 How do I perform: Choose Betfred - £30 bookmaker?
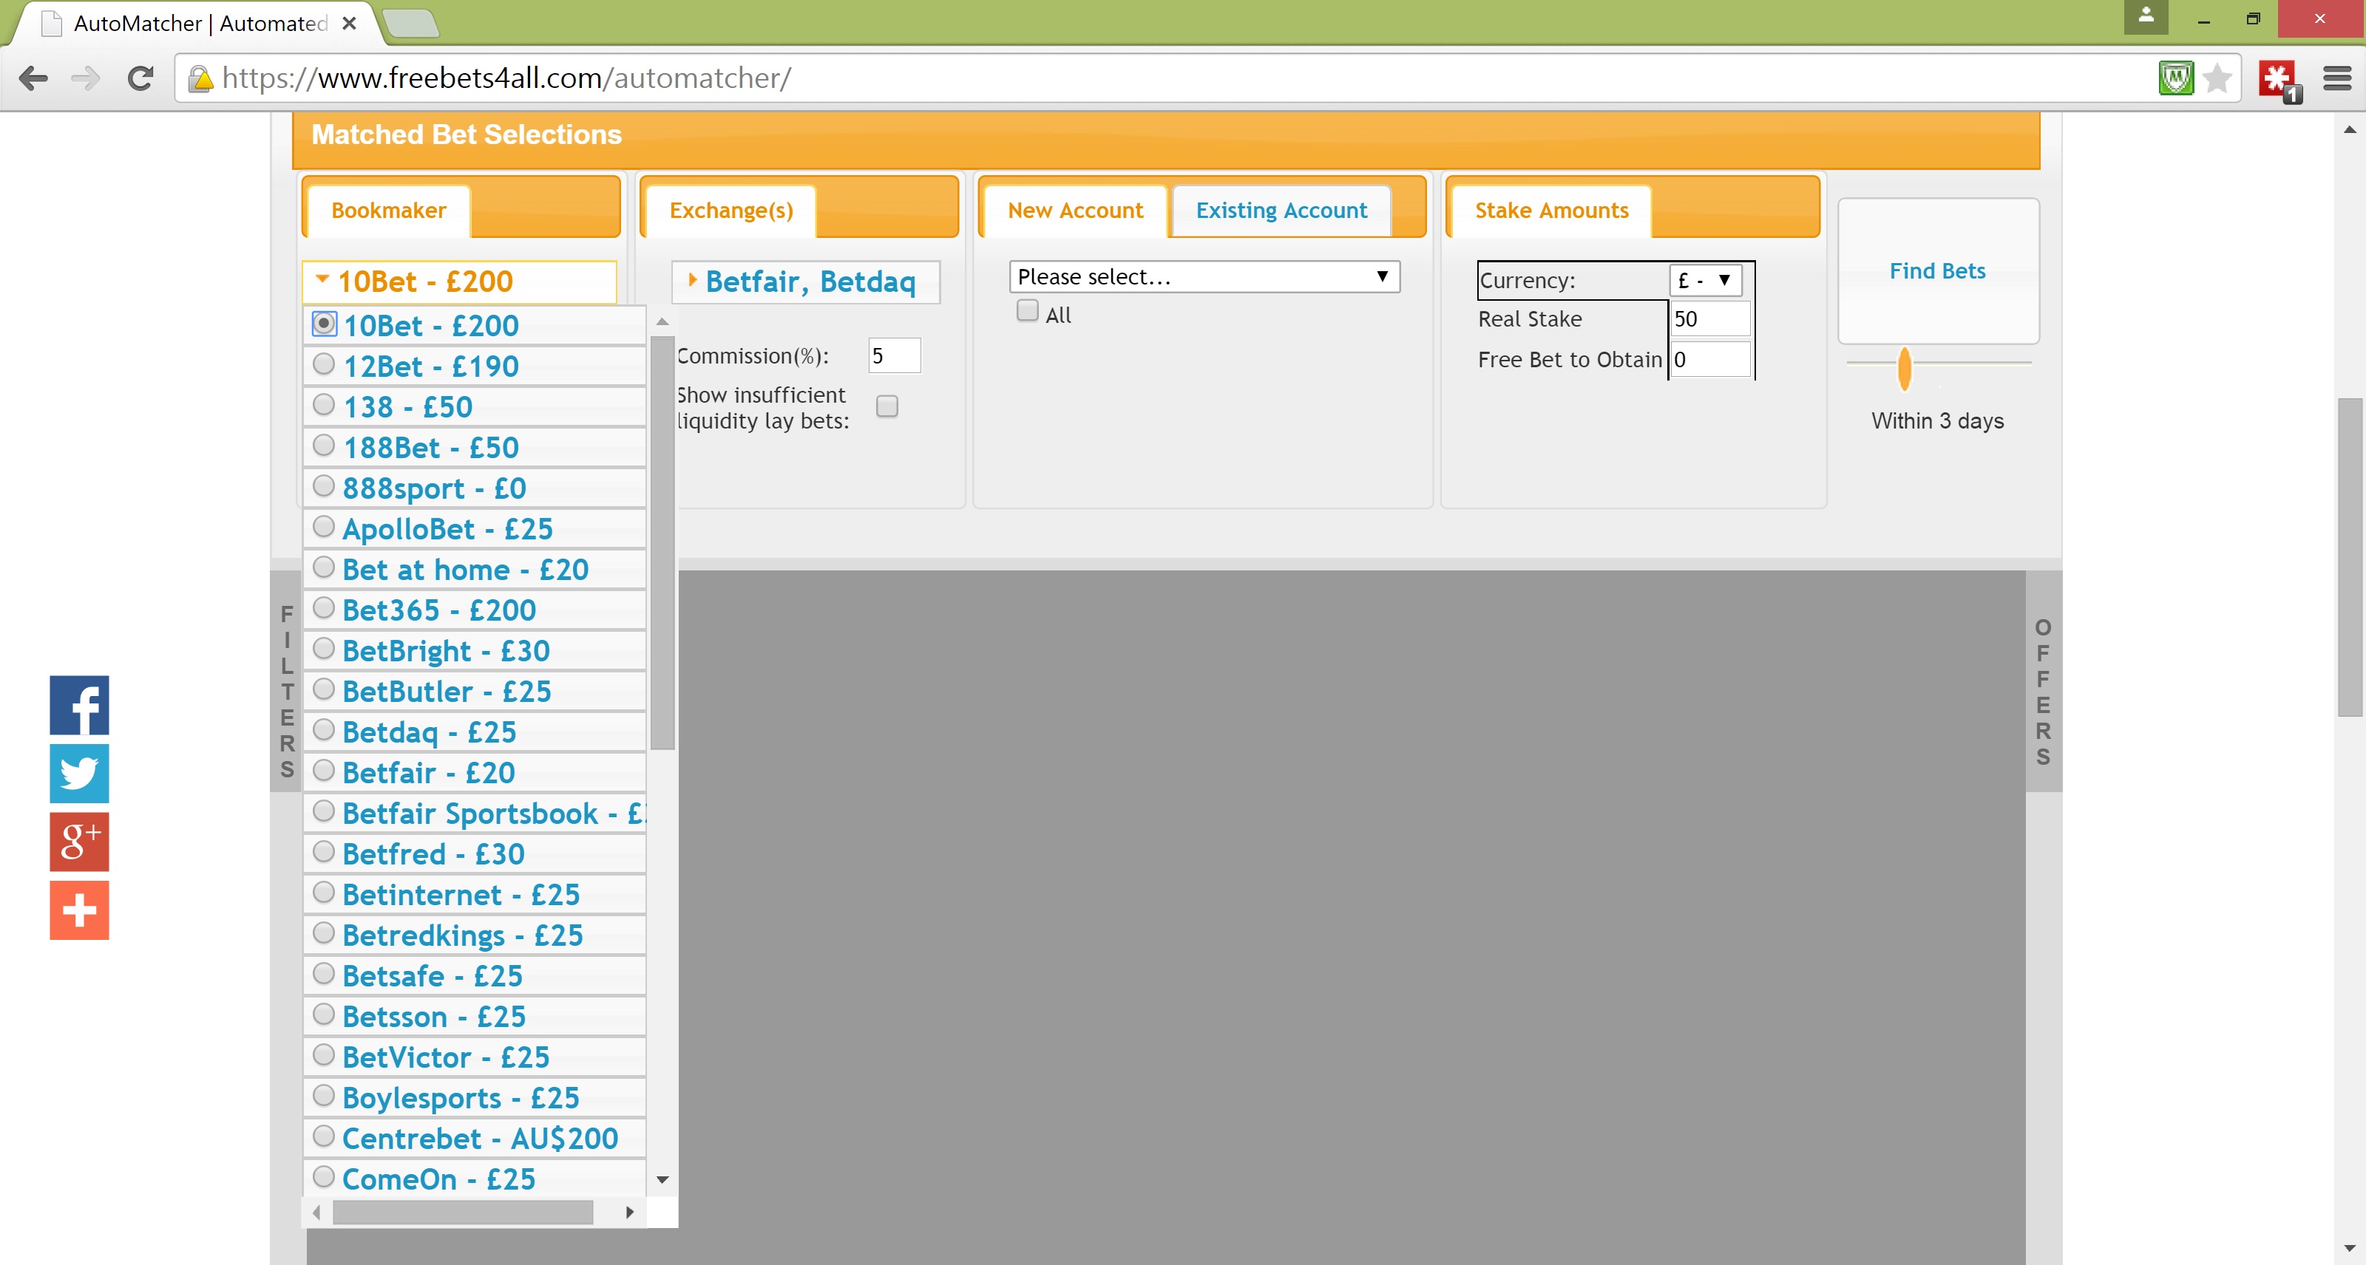click(x=474, y=853)
